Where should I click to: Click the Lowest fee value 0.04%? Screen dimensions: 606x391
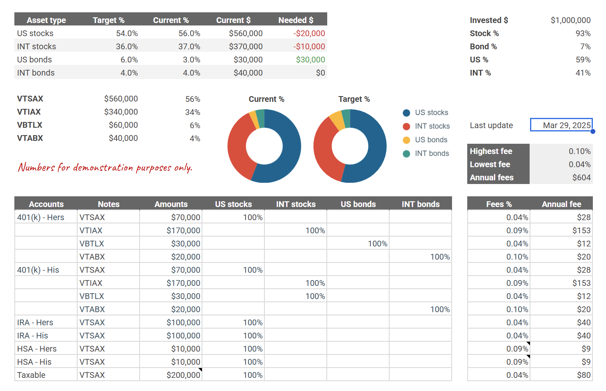tap(561, 164)
